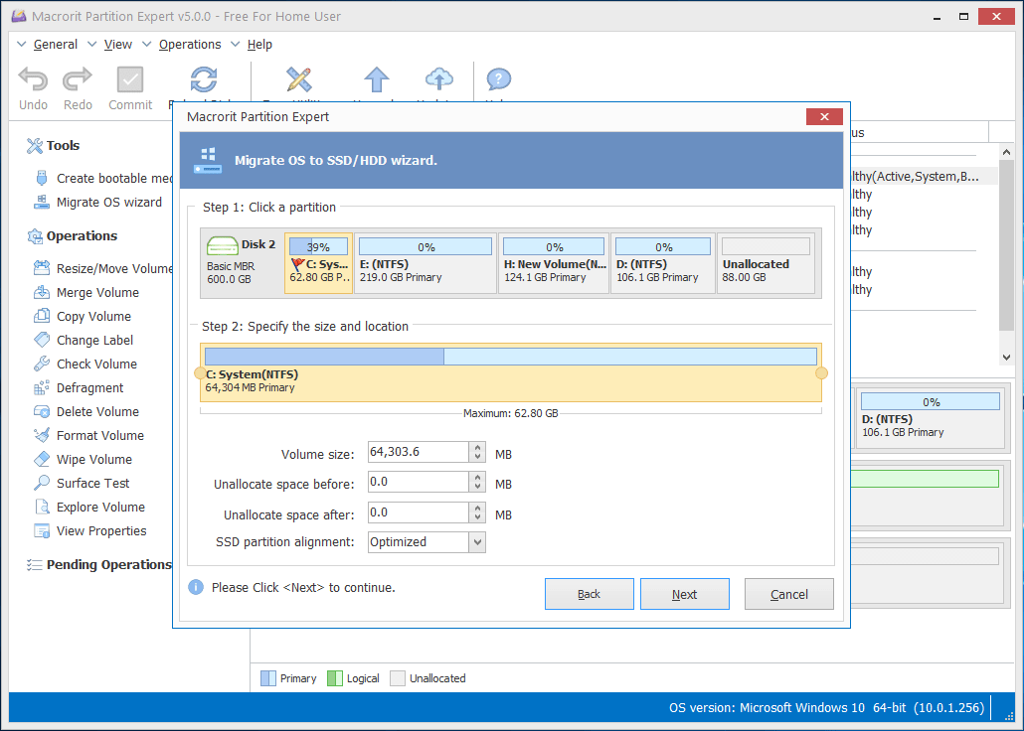Click the Resize/Move Volume icon
This screenshot has width=1024, height=731.
42,268
